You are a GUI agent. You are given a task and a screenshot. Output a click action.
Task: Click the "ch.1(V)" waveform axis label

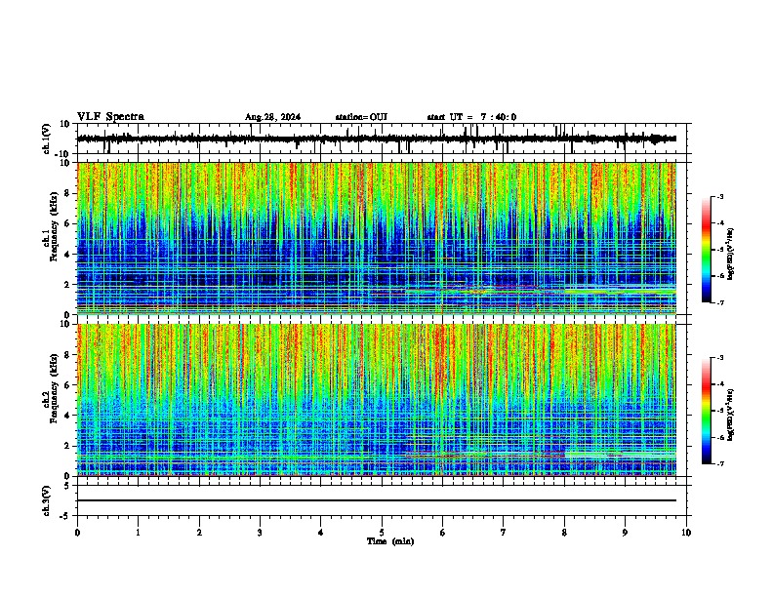(x=47, y=139)
